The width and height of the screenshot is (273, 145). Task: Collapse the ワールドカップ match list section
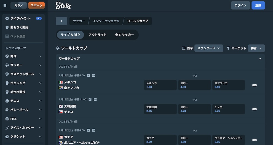tap(260, 59)
